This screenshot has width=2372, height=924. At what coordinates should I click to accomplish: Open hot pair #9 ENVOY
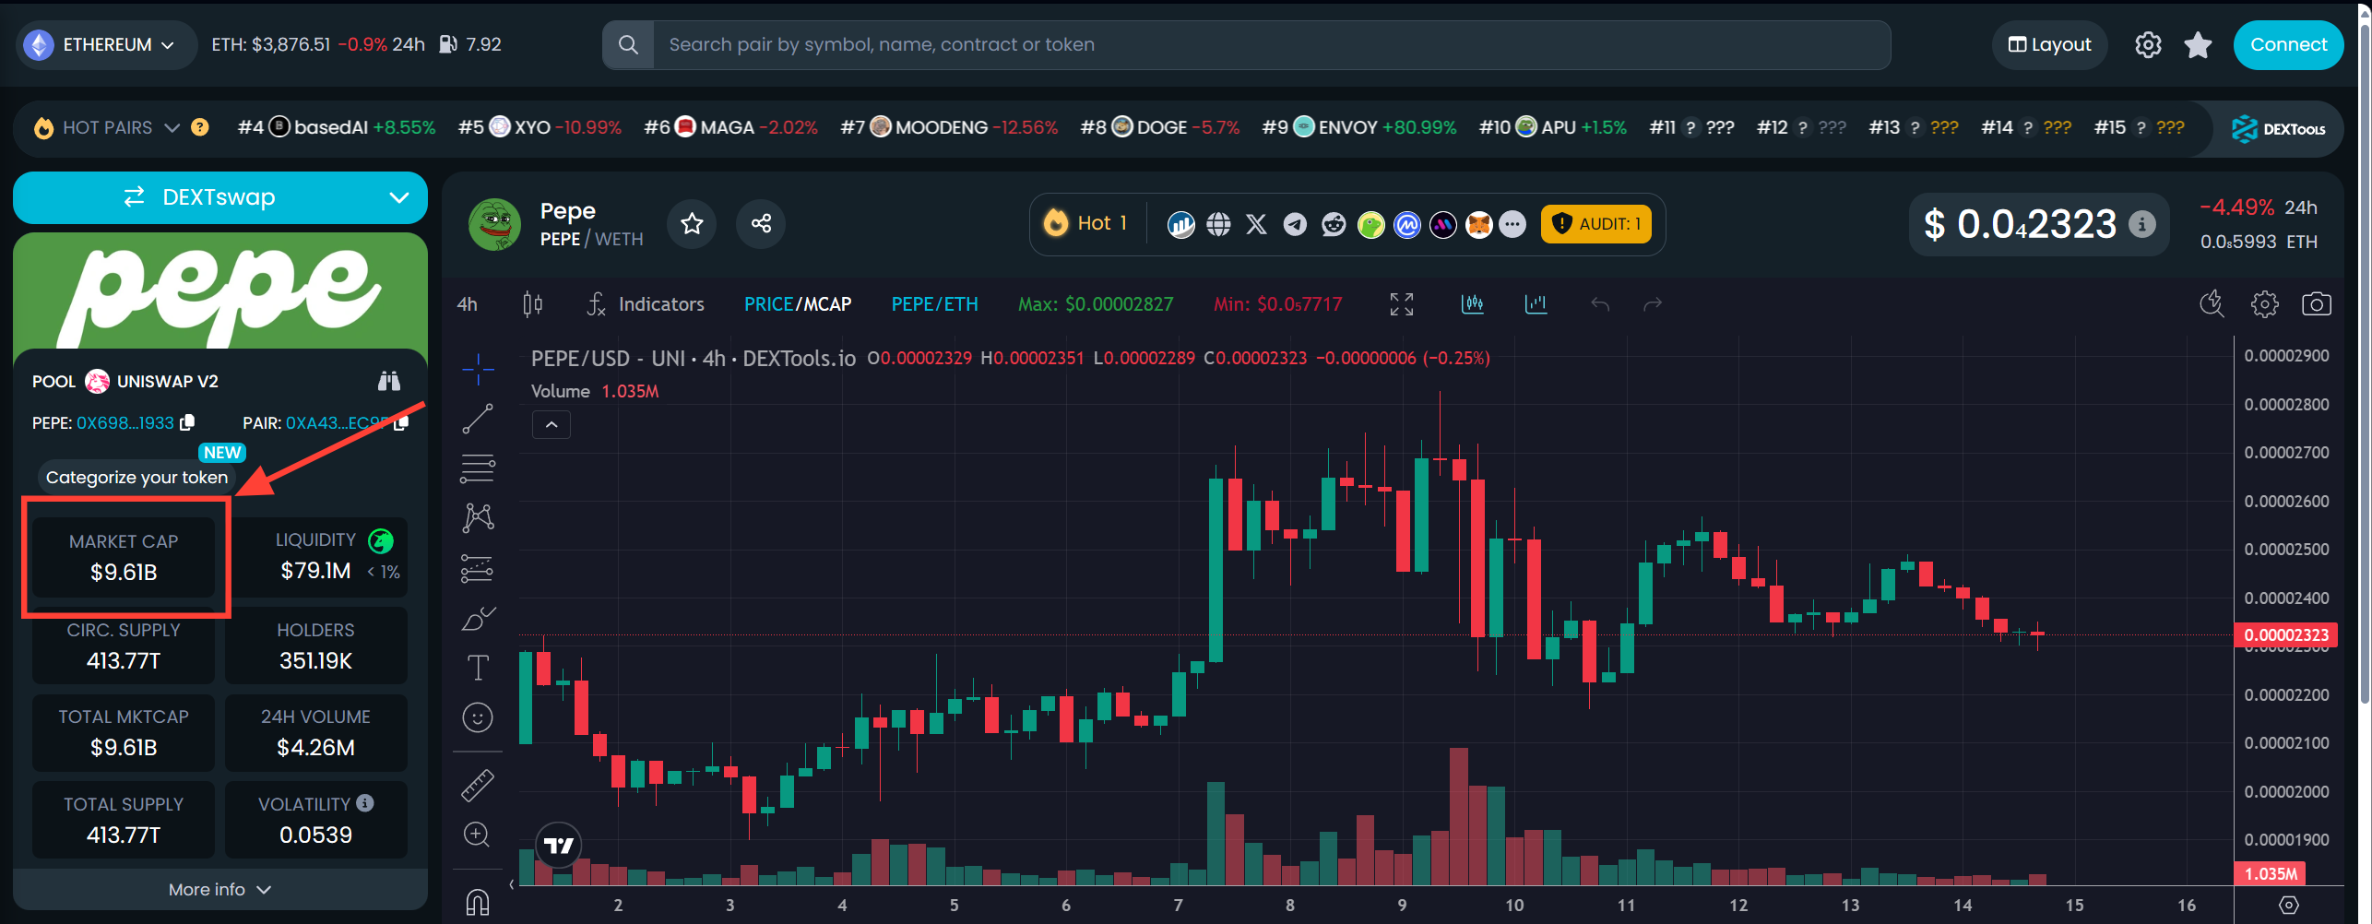click(1359, 127)
